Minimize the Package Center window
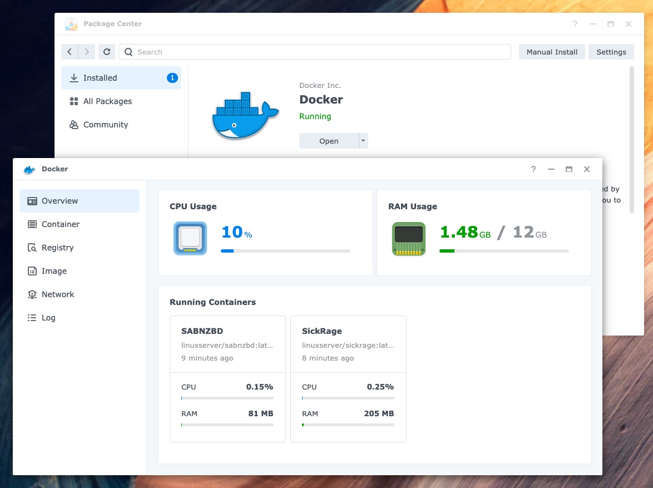Screen dimensions: 653x488 (592, 24)
